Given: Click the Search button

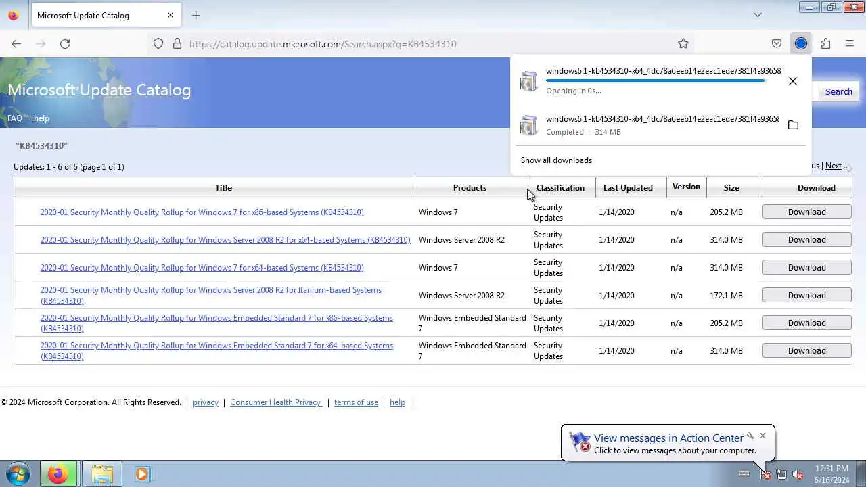Looking at the screenshot, I should click(838, 91).
